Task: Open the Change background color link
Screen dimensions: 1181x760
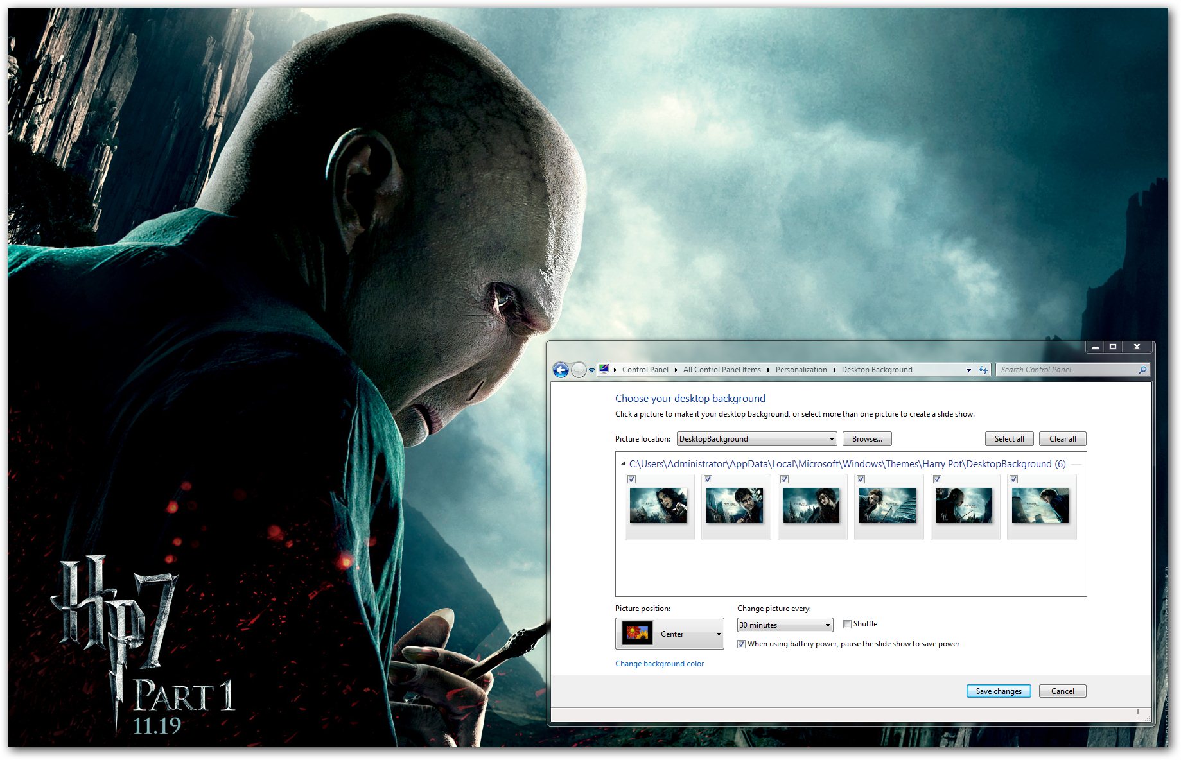Action: coord(660,664)
